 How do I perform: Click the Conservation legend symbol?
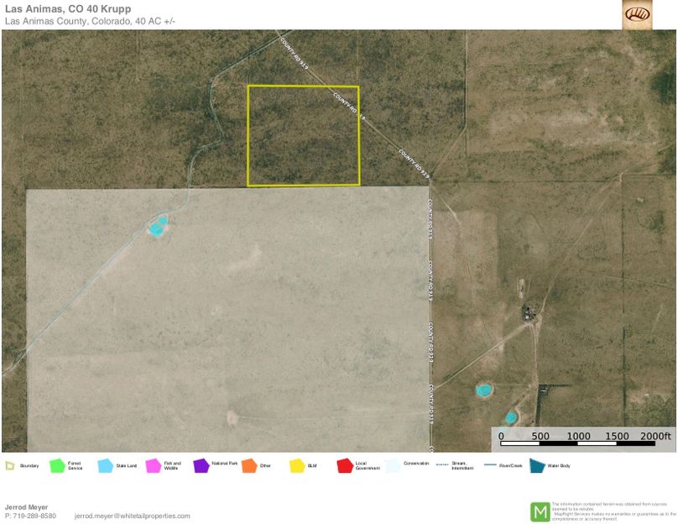tap(393, 466)
